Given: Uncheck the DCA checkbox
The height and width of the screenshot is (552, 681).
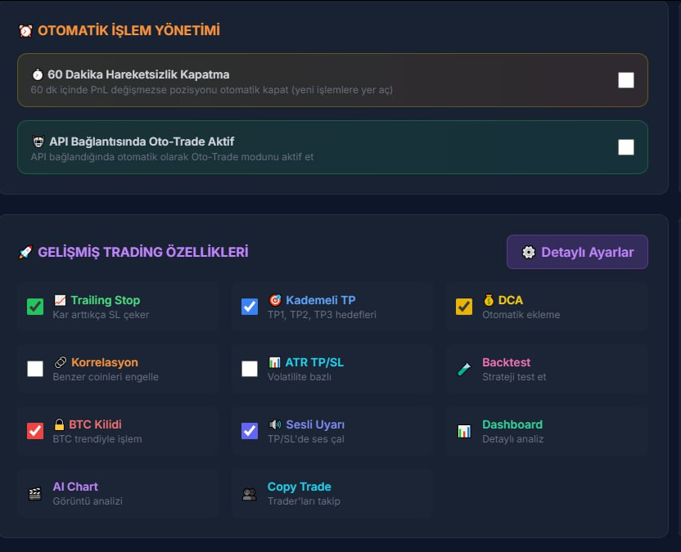Looking at the screenshot, I should [464, 307].
